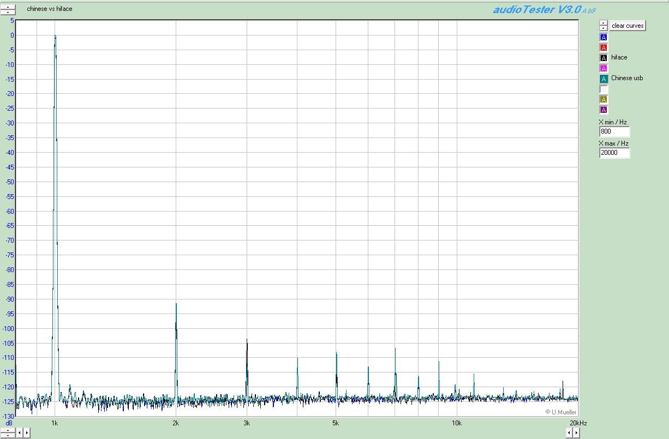Click the '-60' y-axis label
The width and height of the screenshot is (669, 439).
click(x=10, y=212)
